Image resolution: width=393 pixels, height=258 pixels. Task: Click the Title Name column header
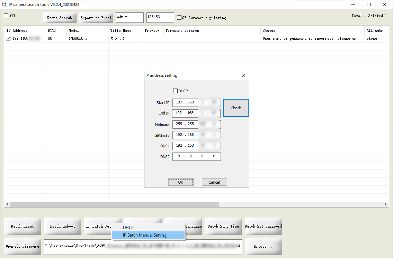[x=126, y=30]
